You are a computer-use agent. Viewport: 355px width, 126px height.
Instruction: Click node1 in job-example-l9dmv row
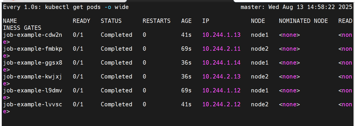260,91
